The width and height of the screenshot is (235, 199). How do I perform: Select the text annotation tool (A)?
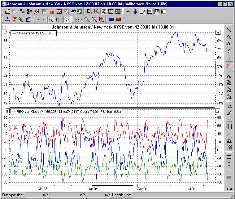click(x=229, y=43)
